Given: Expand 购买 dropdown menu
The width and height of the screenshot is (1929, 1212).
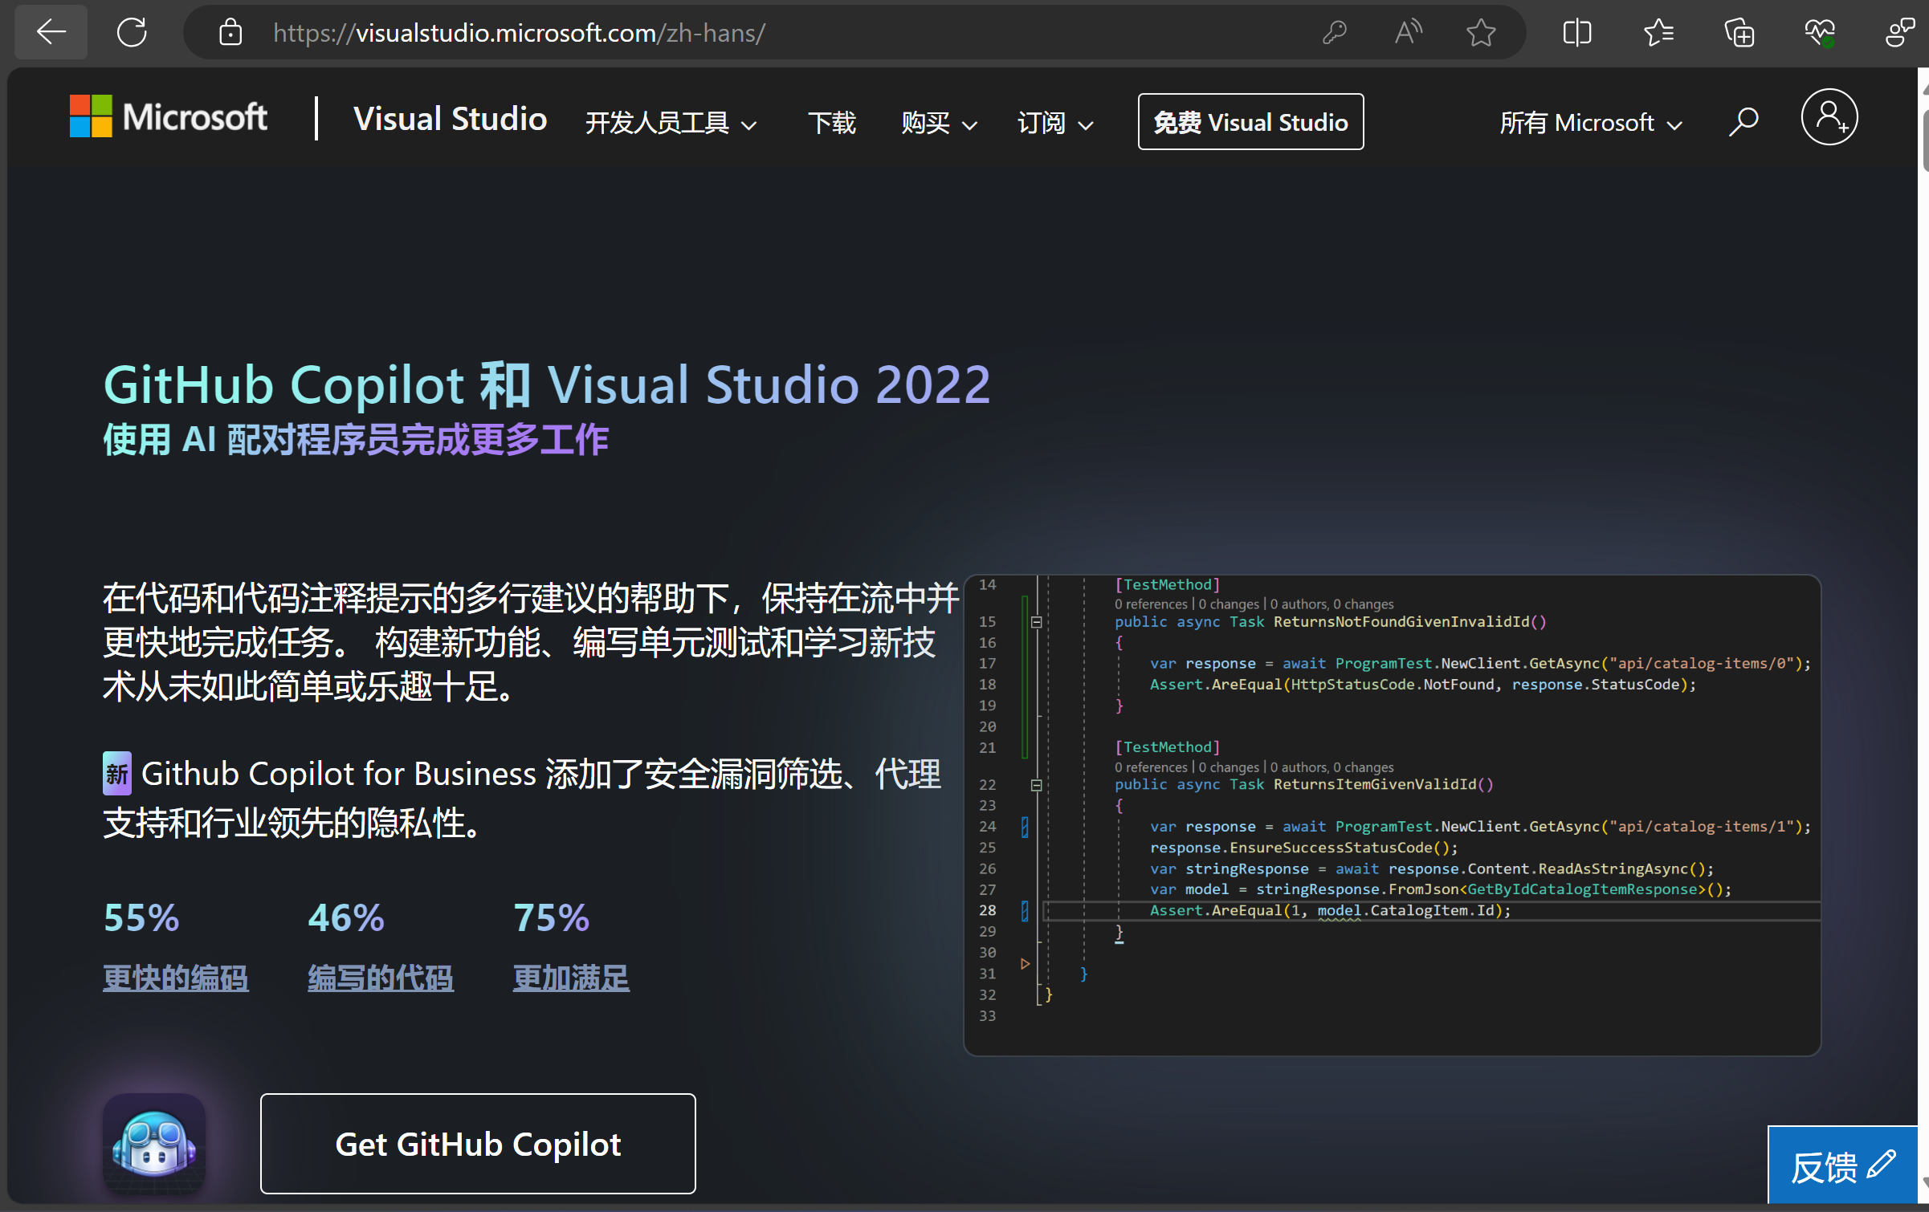Looking at the screenshot, I should [939, 123].
